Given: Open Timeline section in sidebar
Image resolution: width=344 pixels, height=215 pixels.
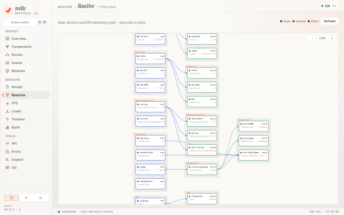Looking at the screenshot, I should pyautogui.click(x=26, y=119).
